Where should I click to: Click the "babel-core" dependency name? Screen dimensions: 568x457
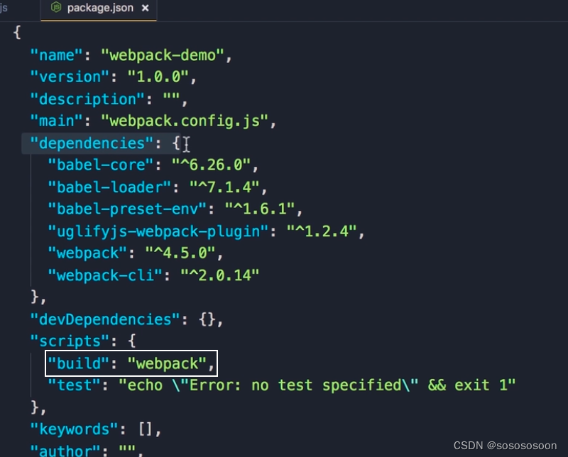click(x=101, y=165)
